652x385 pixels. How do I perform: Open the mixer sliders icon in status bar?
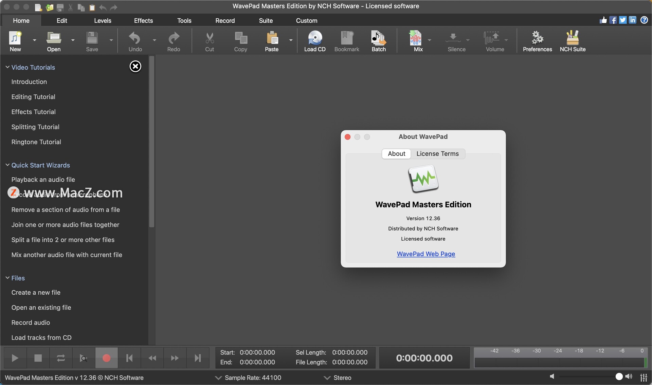[644, 377]
